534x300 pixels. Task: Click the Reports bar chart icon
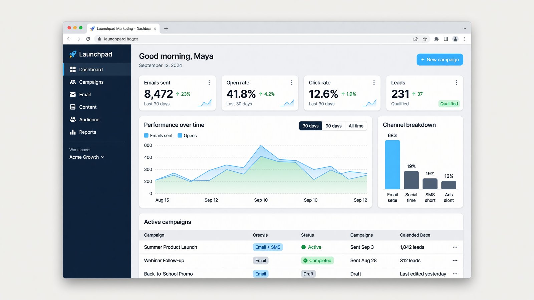(x=73, y=132)
